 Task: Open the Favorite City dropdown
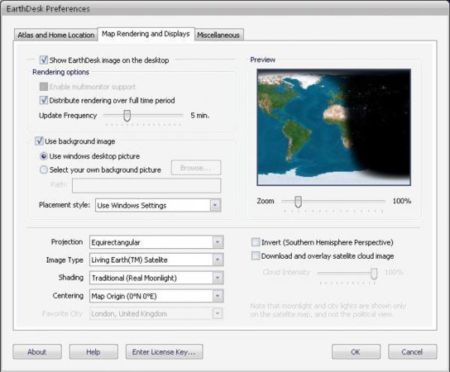[156, 314]
